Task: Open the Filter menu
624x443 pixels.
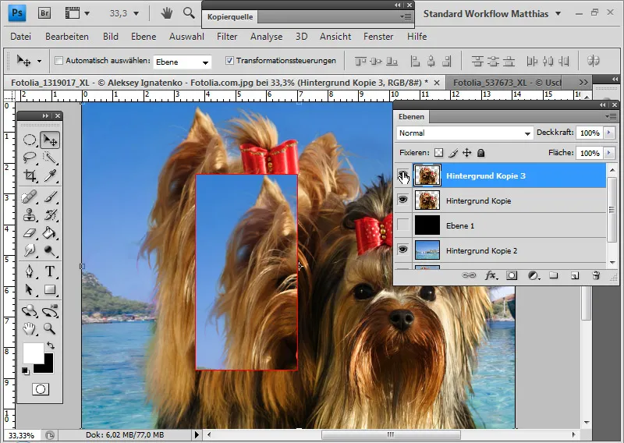Action: 227,37
